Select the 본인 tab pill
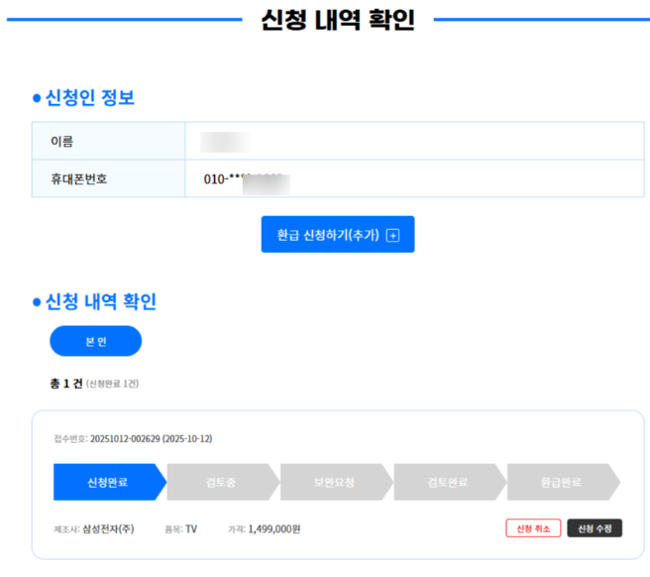The height and width of the screenshot is (577, 650). [x=96, y=341]
